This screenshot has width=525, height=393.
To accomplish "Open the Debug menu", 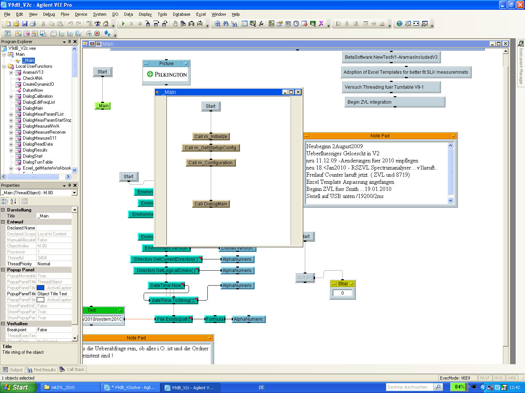I will coord(49,14).
